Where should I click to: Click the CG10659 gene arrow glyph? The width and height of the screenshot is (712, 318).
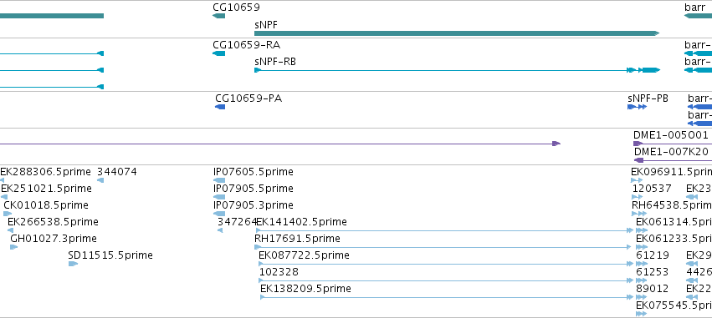(218, 16)
